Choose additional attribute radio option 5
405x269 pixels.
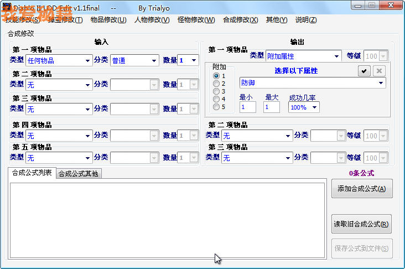[216, 107]
